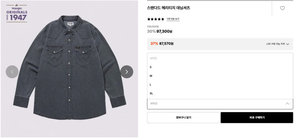Pick size XL from the list
This screenshot has height=138, width=294.
[x=152, y=93]
